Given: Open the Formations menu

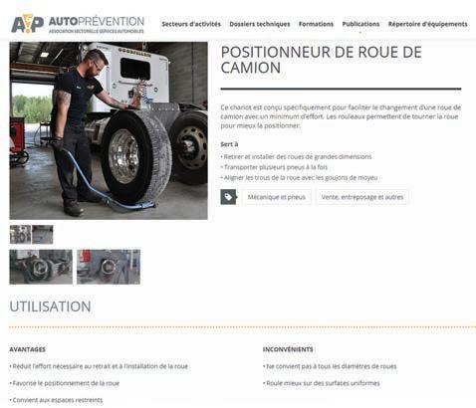Looking at the screenshot, I should (x=316, y=24).
